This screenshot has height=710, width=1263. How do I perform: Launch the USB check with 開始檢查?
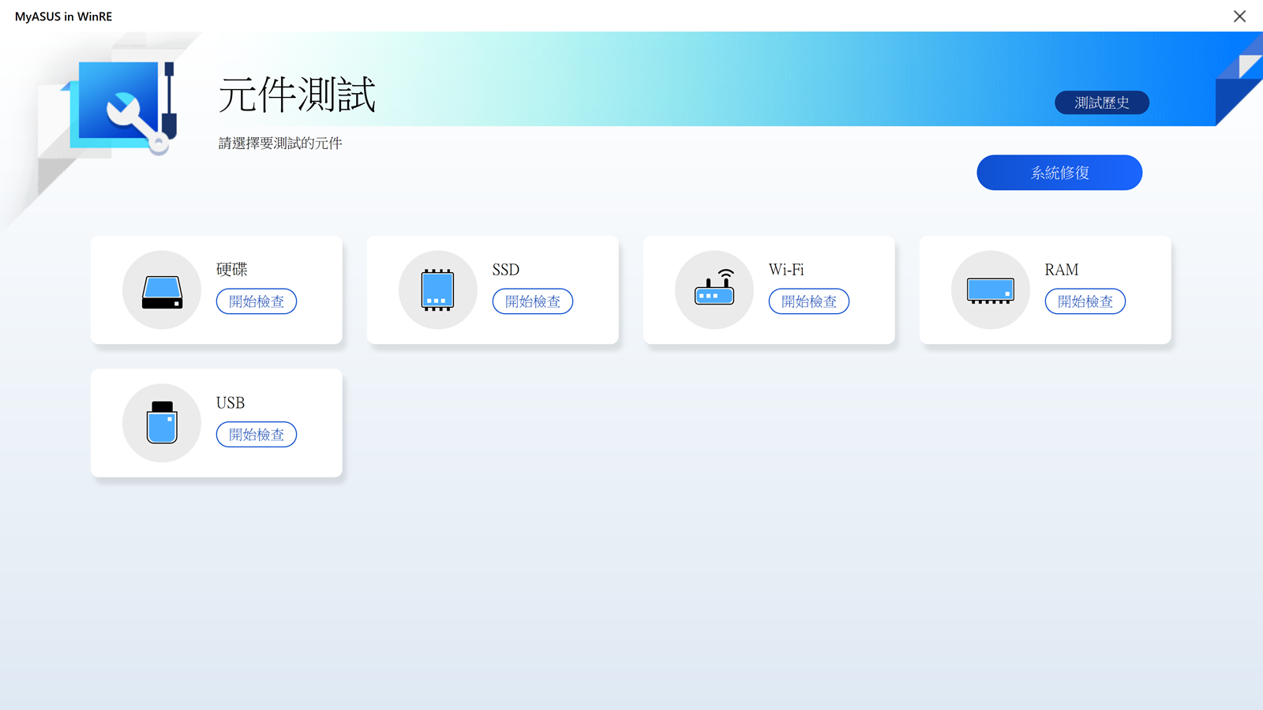(257, 435)
